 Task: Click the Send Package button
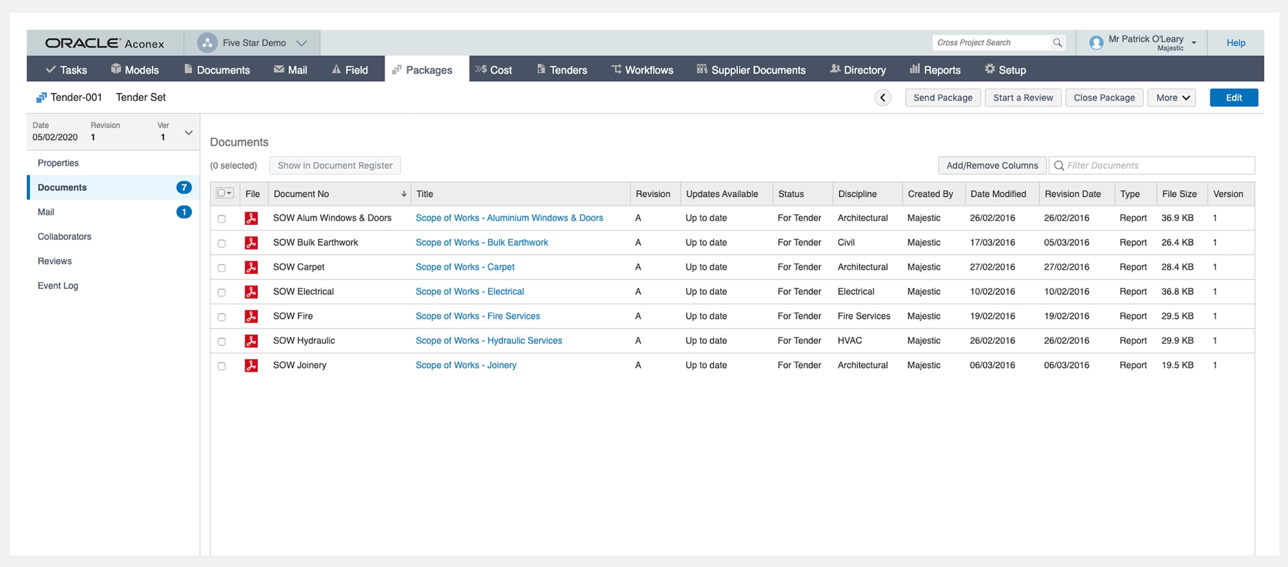[x=942, y=97]
